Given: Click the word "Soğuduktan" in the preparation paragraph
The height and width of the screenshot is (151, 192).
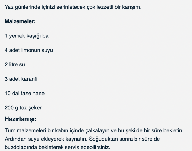Looking at the screenshot, I should [100, 139].
